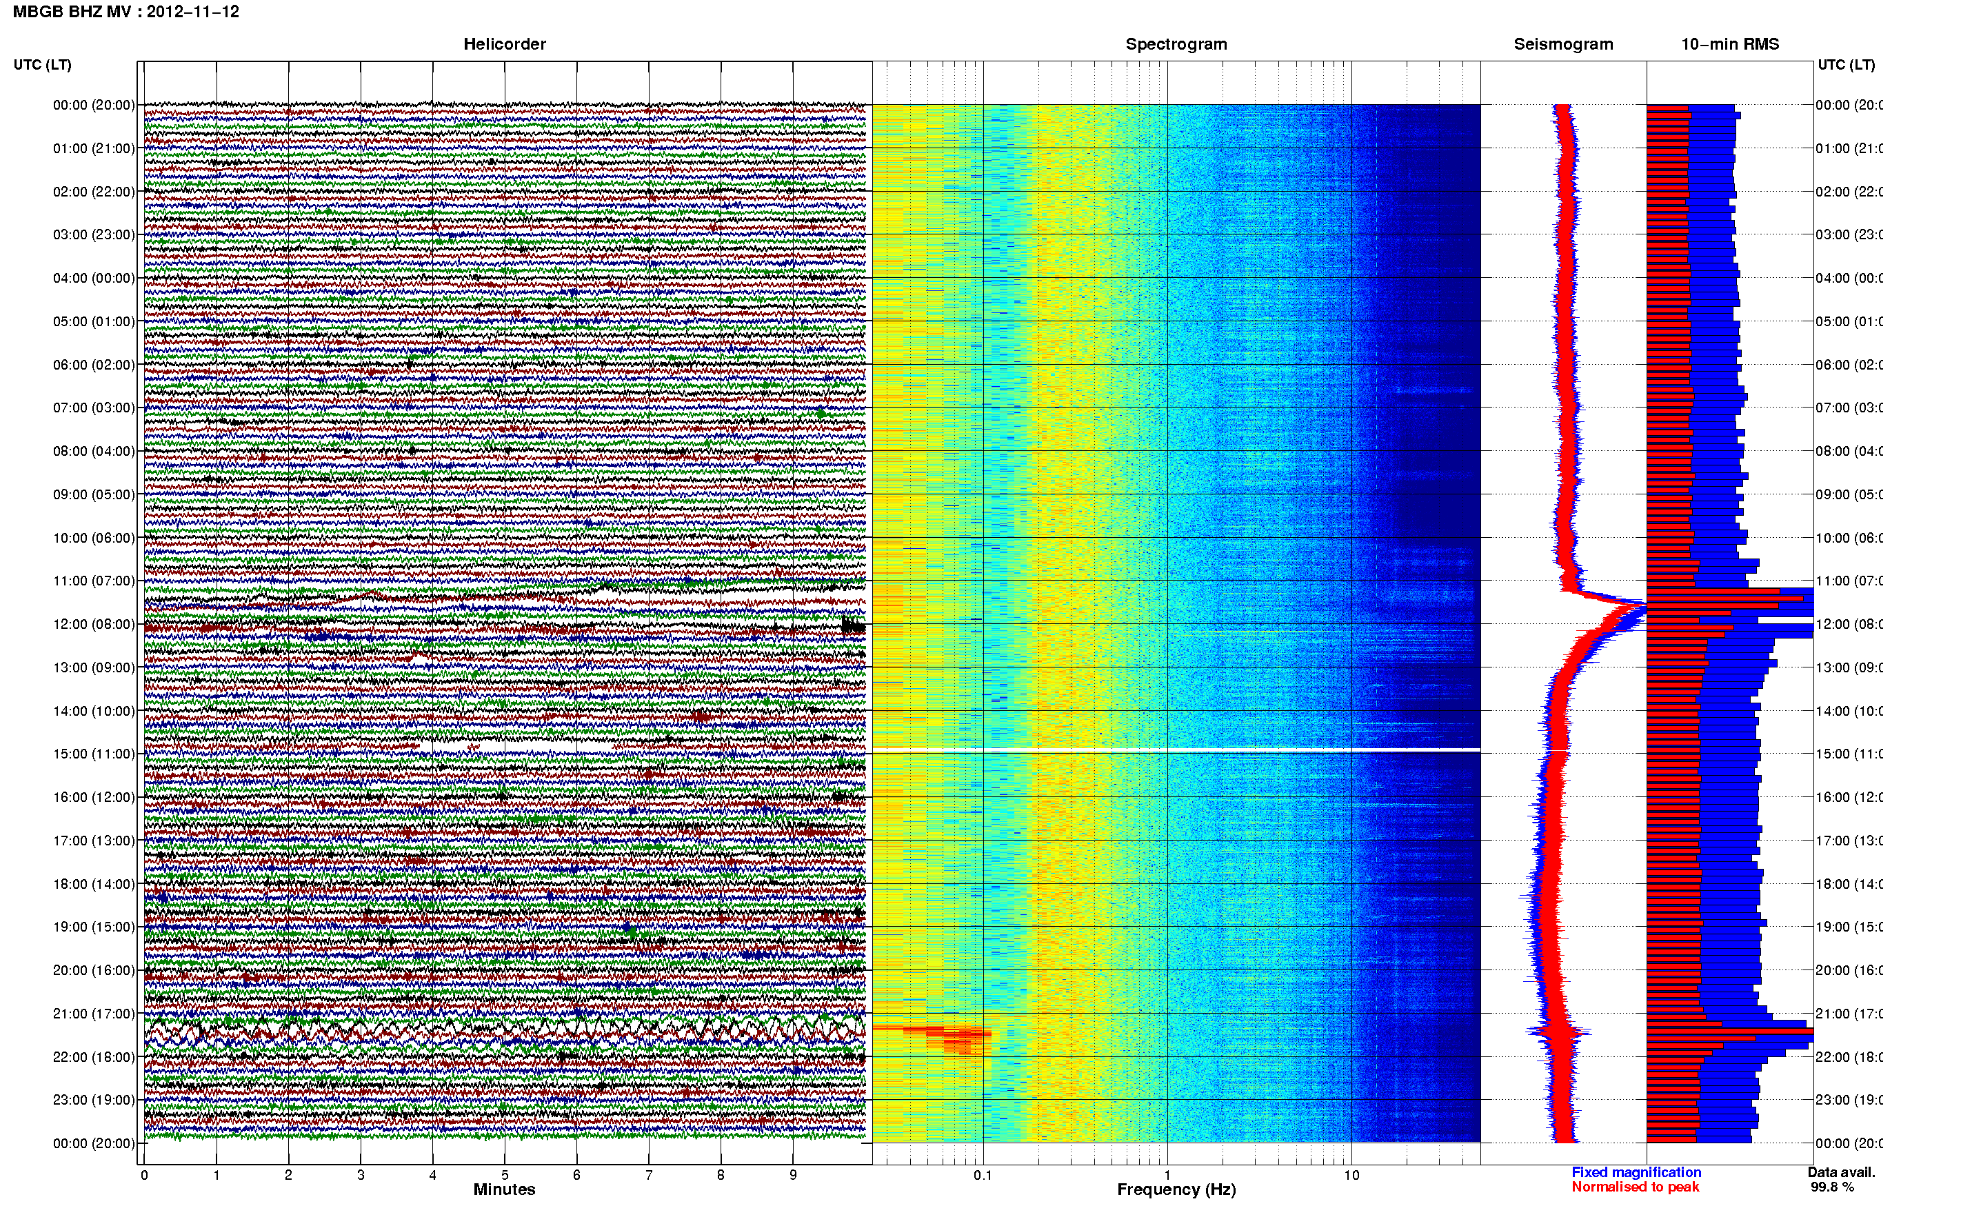Click the '17:00 (13:00)' left axis label
The height and width of the screenshot is (1226, 1961).
pyautogui.click(x=94, y=841)
